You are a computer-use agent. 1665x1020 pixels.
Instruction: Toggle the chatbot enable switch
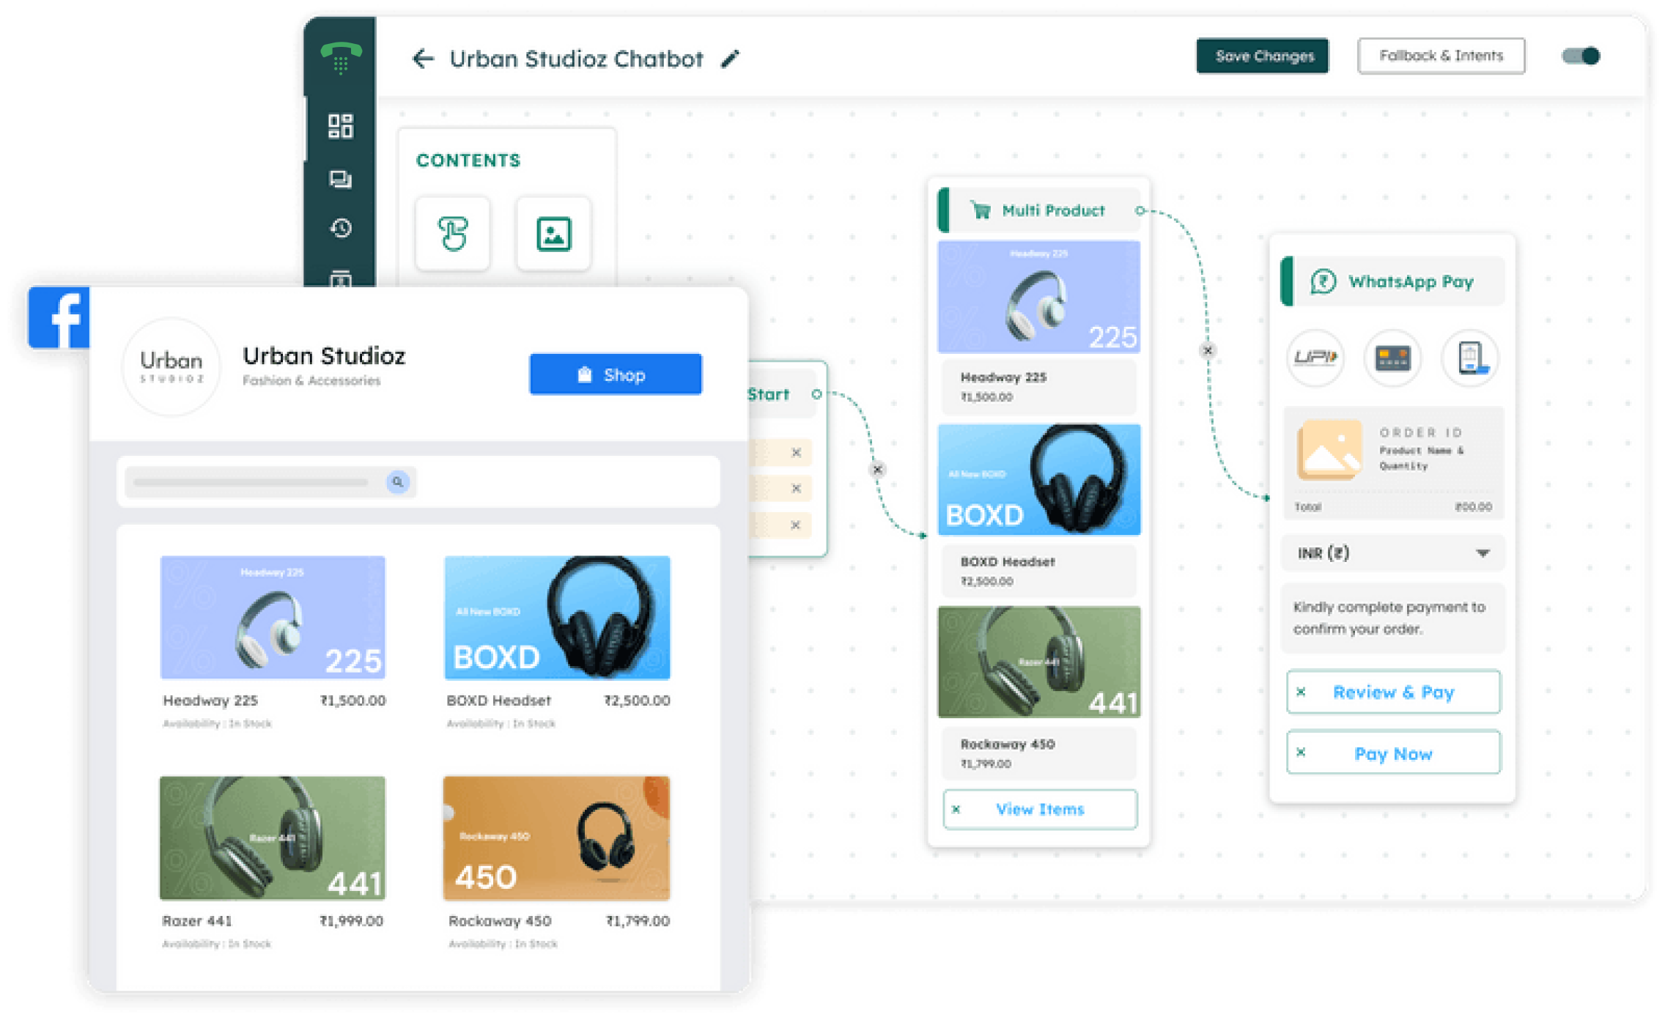point(1581,56)
